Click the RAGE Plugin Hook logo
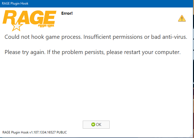The width and height of the screenshot is (194, 138). pyautogui.click(x=30, y=19)
